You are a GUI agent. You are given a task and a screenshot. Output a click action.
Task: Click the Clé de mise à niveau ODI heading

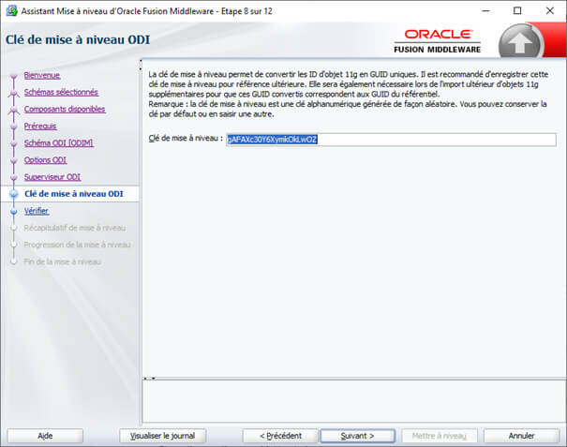pyautogui.click(x=78, y=39)
